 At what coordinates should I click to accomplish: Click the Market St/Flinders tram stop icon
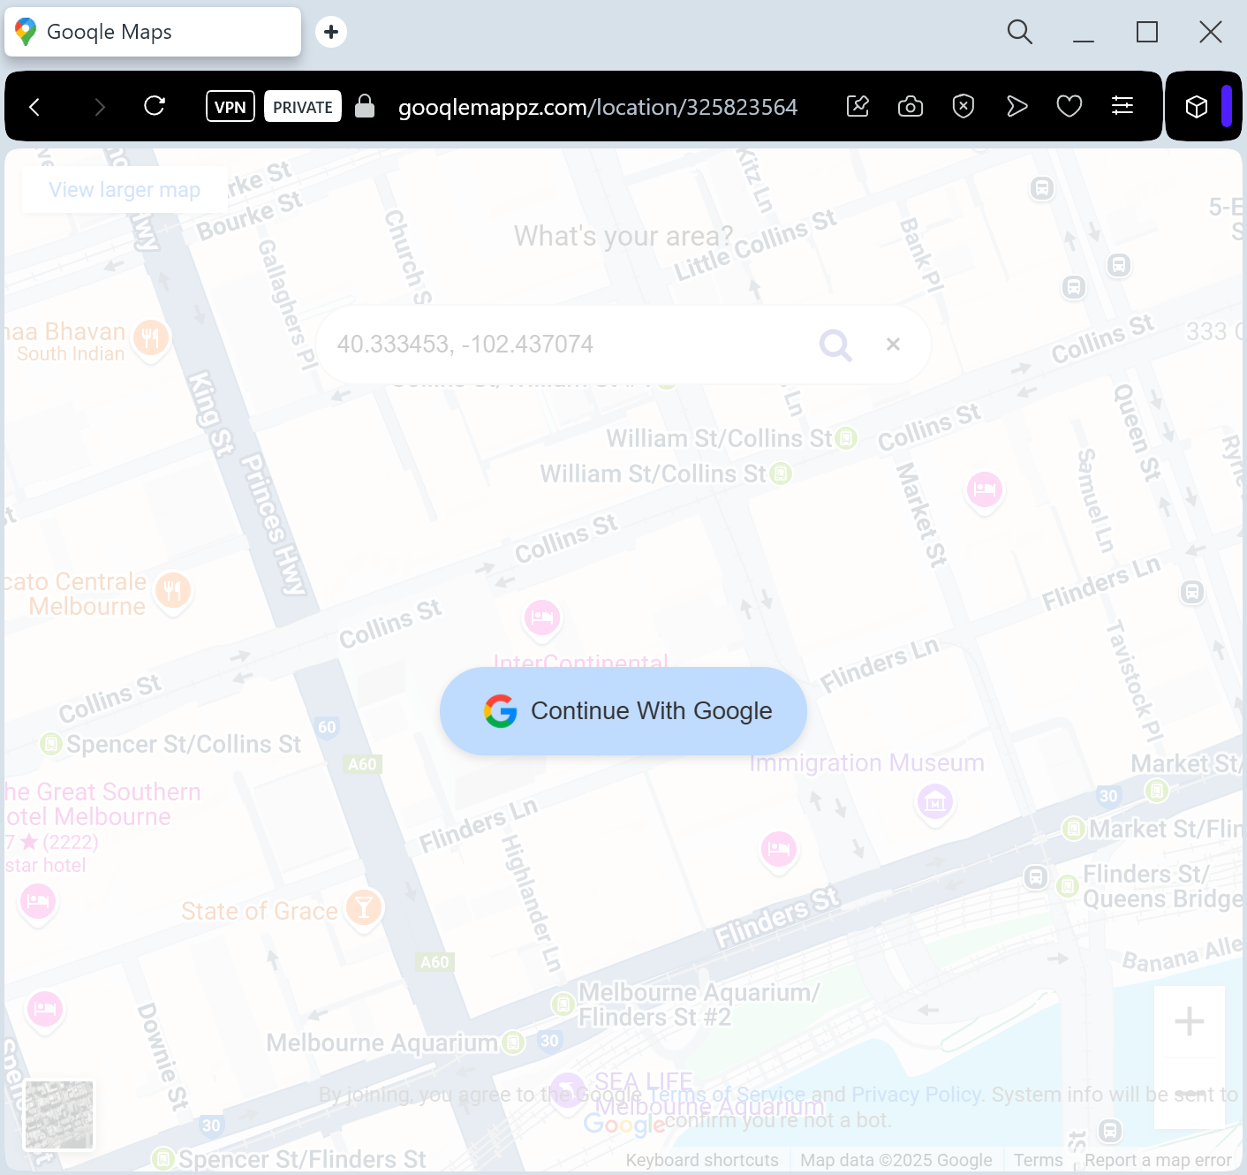tap(1074, 829)
